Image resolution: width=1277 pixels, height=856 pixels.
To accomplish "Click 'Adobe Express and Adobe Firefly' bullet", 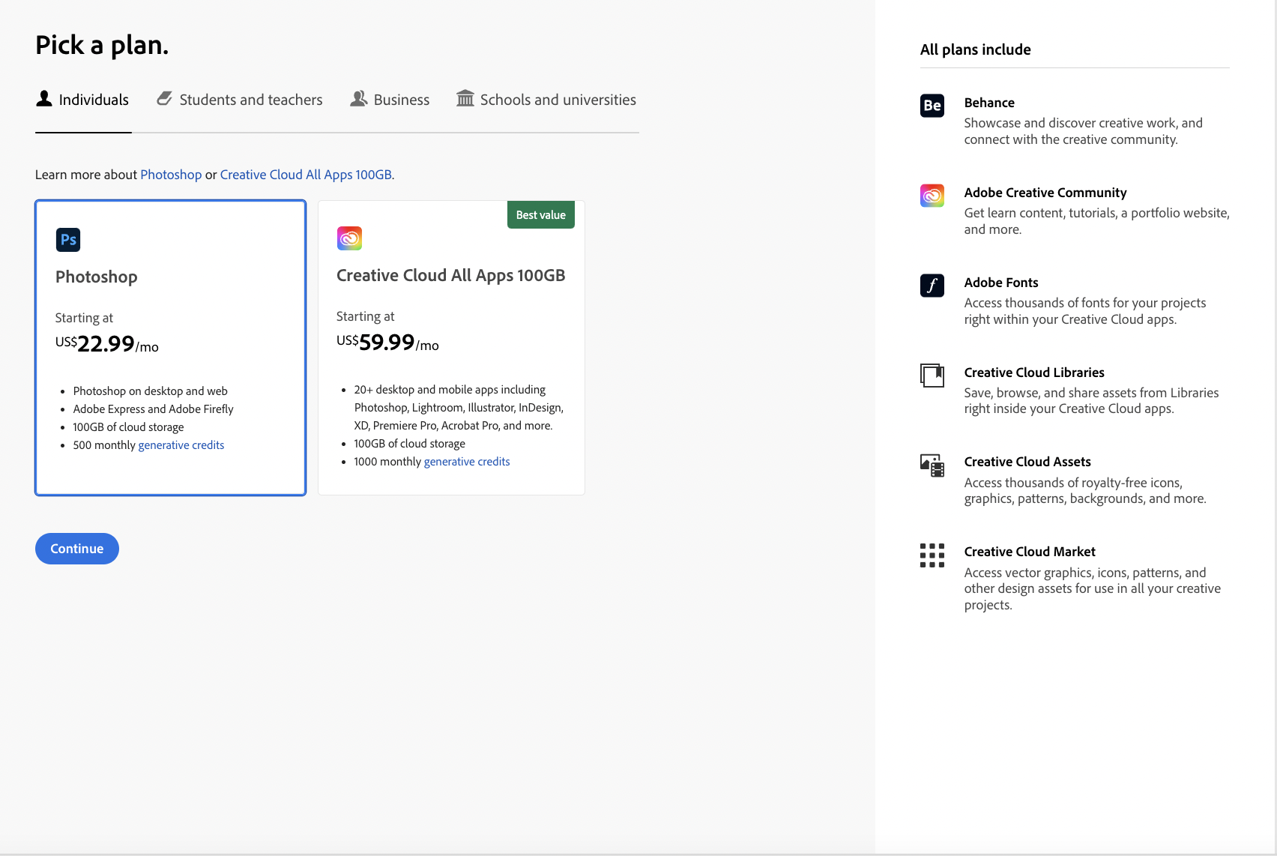I will [154, 409].
